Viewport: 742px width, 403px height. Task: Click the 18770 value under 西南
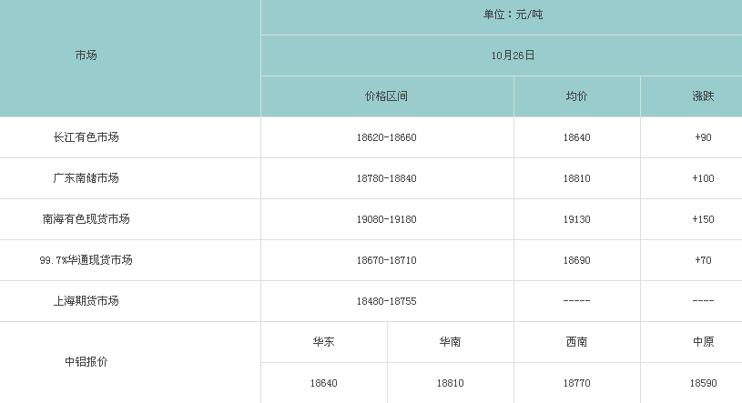(576, 384)
